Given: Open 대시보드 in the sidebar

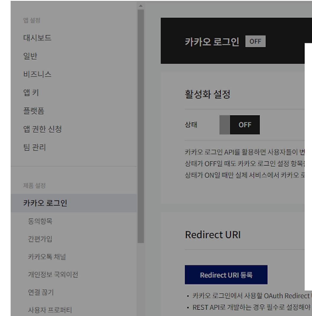Looking at the screenshot, I should click(37, 38).
